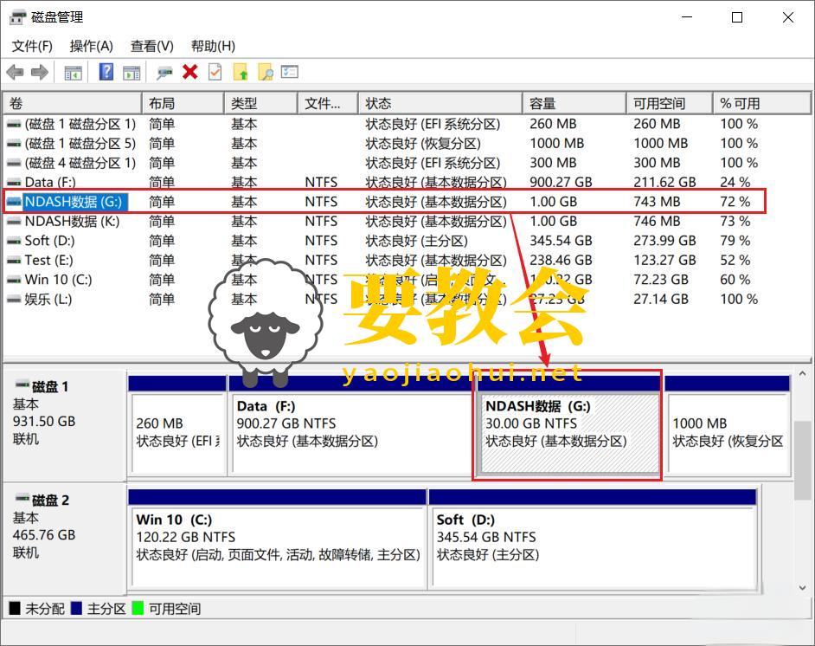Click the disk pane scrollbar down arrow
This screenshot has width=815, height=646.
(803, 588)
